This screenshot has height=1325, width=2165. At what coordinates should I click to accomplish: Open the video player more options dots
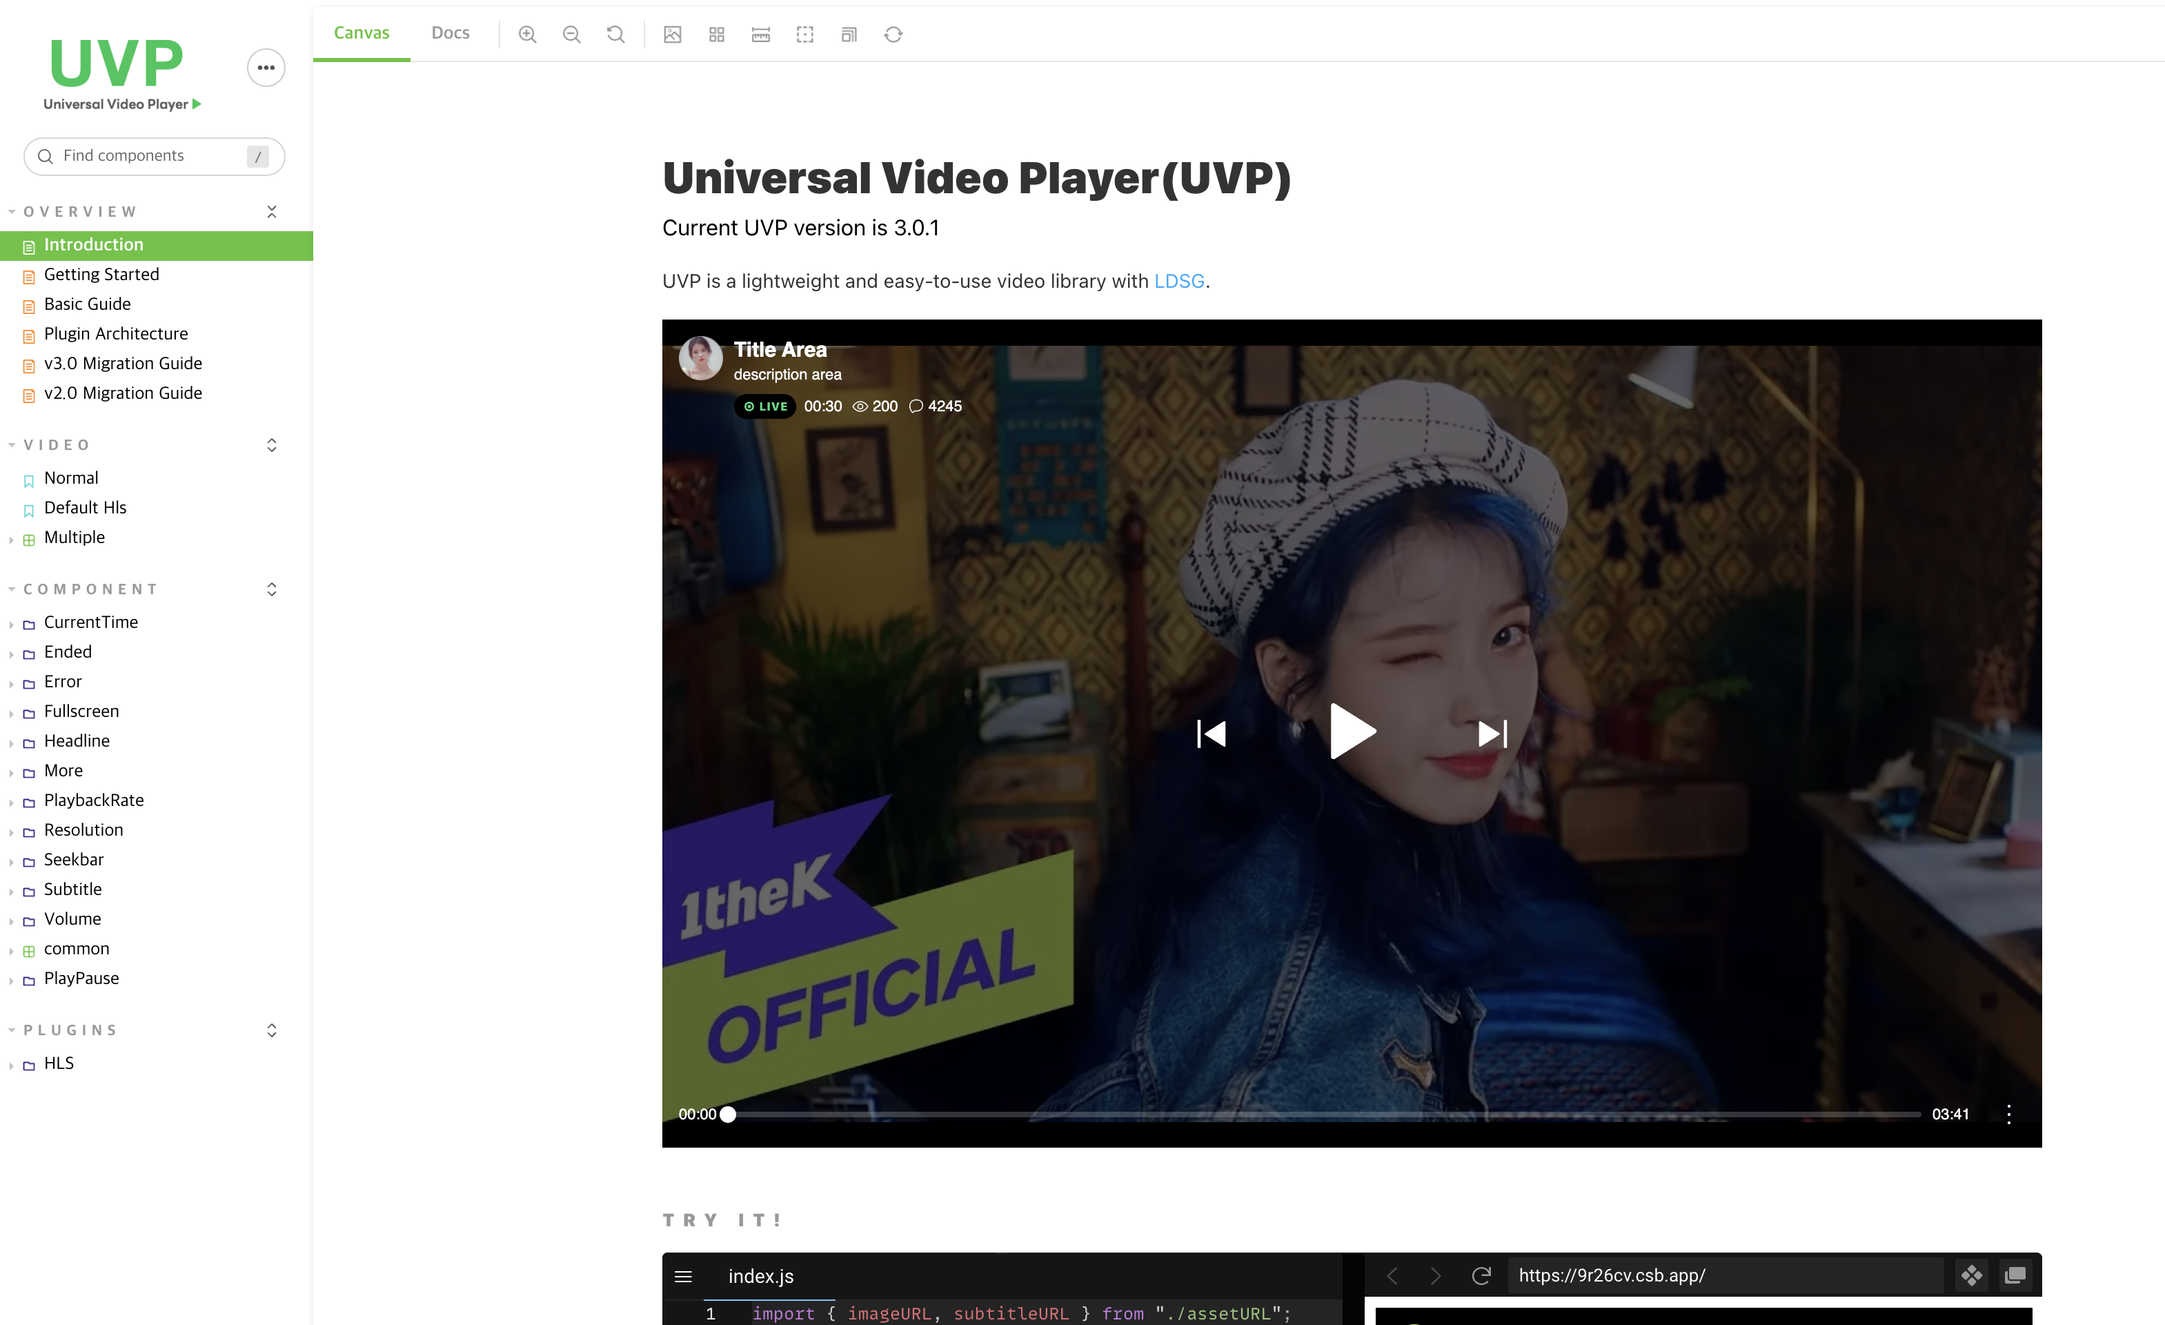[x=2008, y=1114]
